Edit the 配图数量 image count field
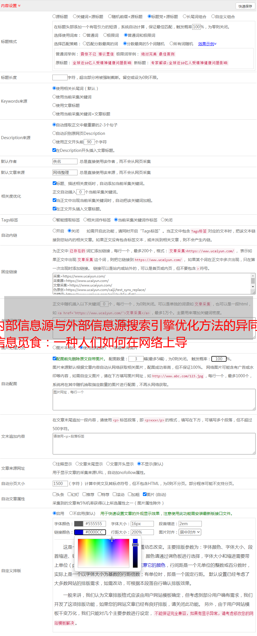The width and height of the screenshot is (257, 636). pyautogui.click(x=136, y=359)
